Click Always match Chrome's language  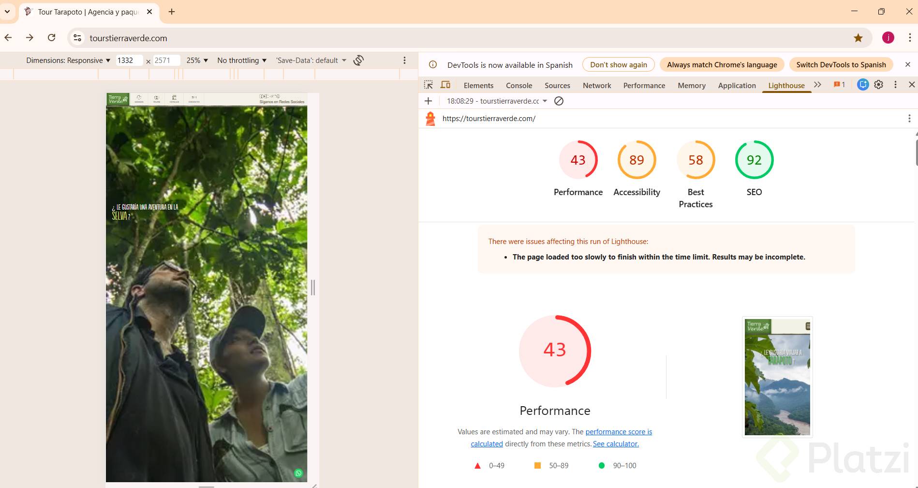(722, 64)
